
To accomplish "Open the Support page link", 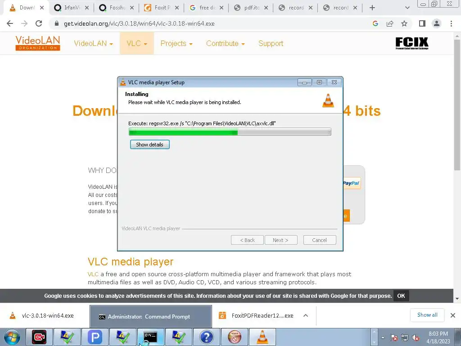I will pyautogui.click(x=271, y=44).
